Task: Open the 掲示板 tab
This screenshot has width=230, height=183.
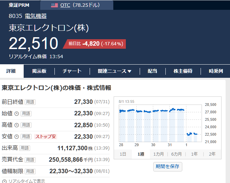Action: tap(39, 71)
